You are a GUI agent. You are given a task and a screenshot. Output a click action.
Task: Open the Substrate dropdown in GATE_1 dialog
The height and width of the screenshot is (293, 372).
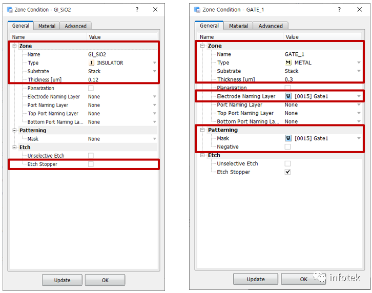tap(359, 71)
